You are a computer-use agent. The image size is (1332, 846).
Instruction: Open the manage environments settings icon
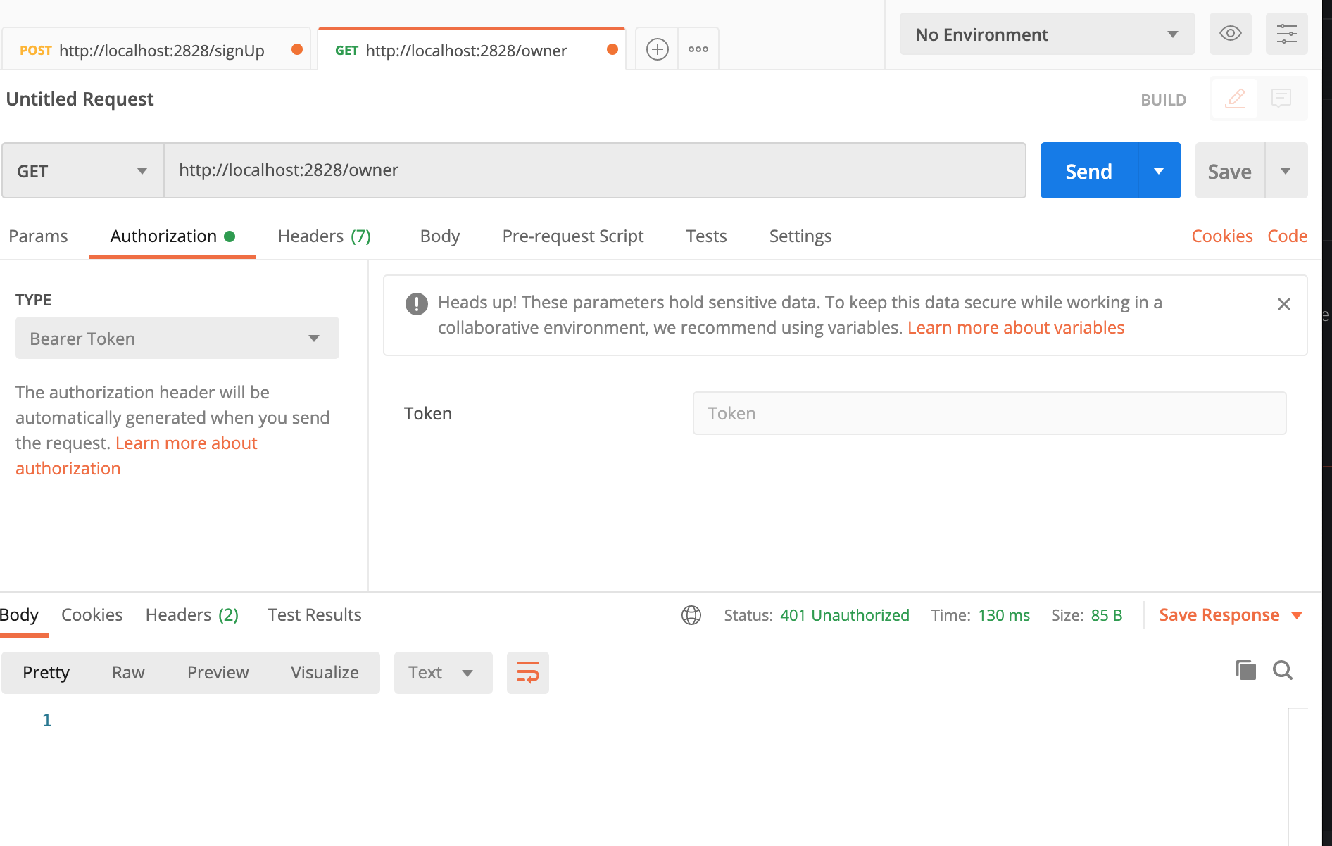(x=1286, y=34)
